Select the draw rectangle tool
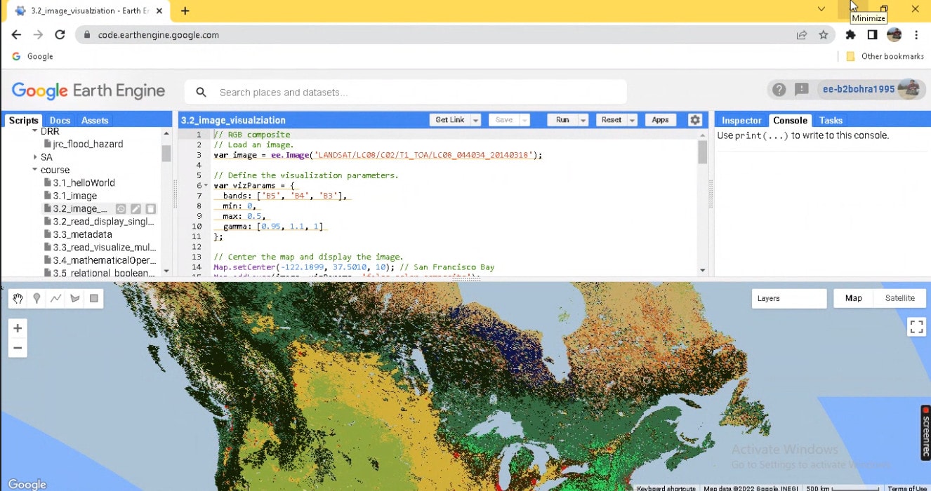This screenshot has width=931, height=491. pyautogui.click(x=93, y=299)
